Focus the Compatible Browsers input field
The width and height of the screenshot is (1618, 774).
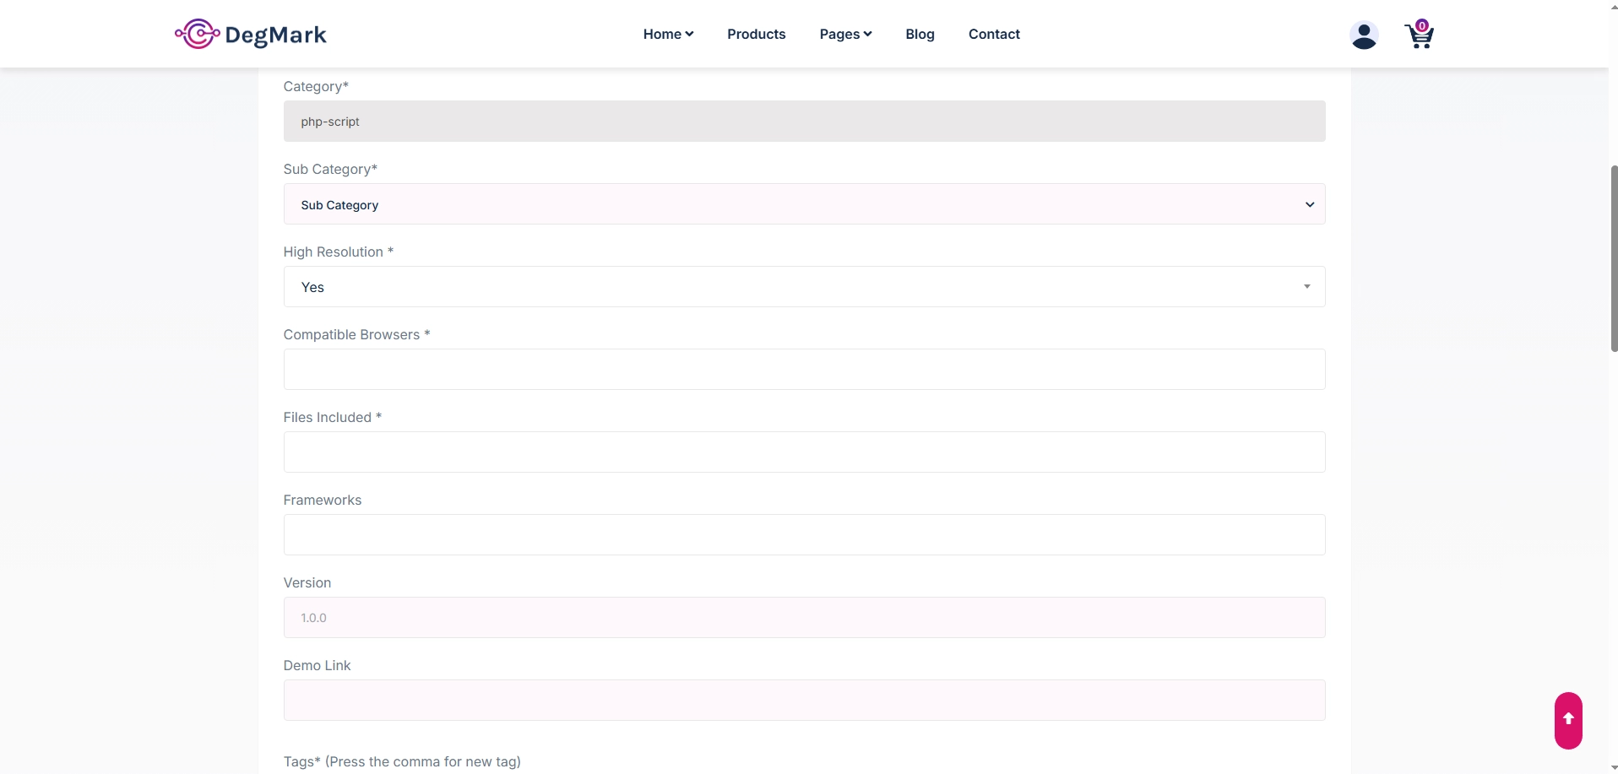(x=803, y=370)
